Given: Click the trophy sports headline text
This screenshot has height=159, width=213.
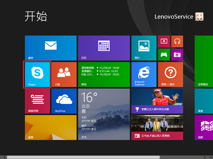Looking at the screenshot, I should [155, 109].
